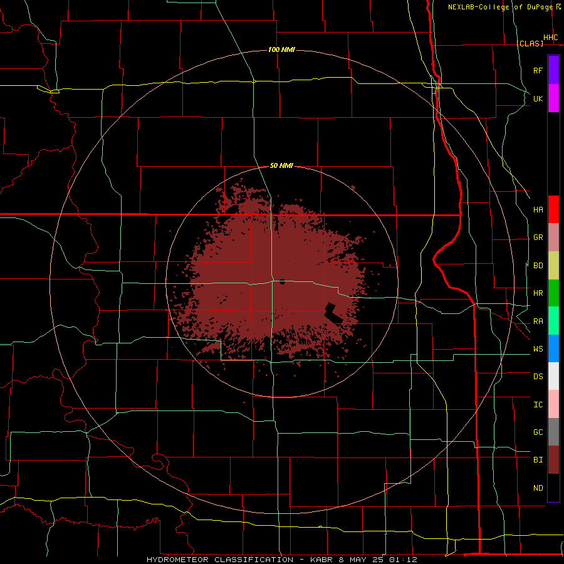Click the KABR radar site identifier

point(321,560)
